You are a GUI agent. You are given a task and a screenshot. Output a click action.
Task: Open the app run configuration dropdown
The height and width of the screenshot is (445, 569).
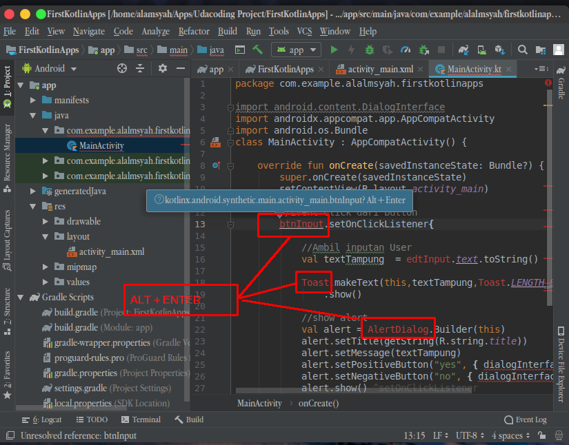click(x=296, y=50)
